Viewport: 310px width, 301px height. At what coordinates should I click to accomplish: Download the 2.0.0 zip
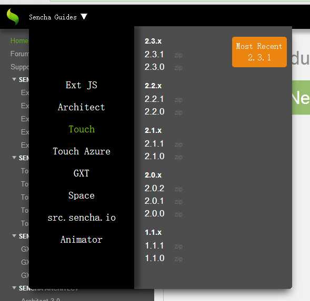click(178, 214)
